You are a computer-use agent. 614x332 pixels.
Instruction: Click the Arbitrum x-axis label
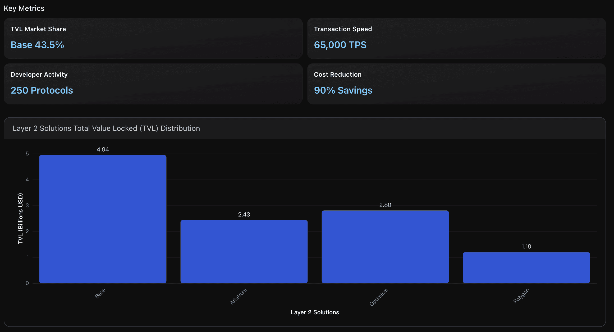click(x=238, y=297)
